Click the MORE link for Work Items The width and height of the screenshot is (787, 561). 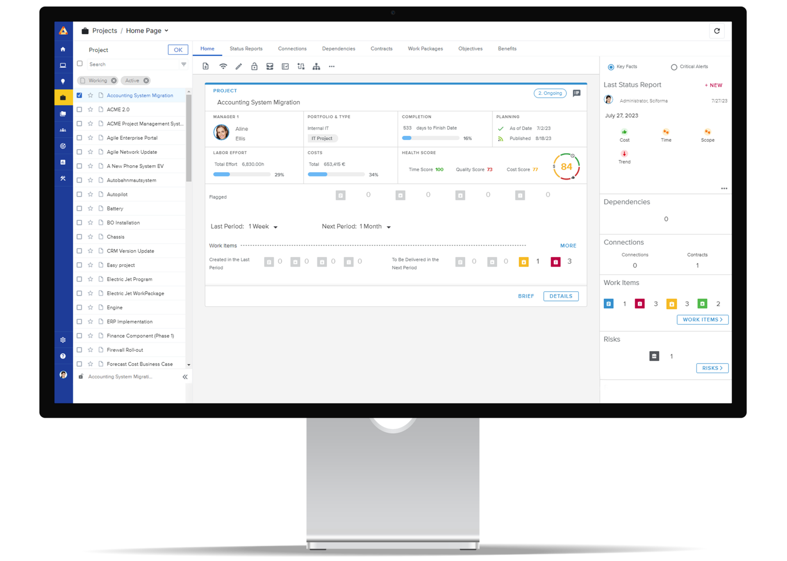coord(568,246)
